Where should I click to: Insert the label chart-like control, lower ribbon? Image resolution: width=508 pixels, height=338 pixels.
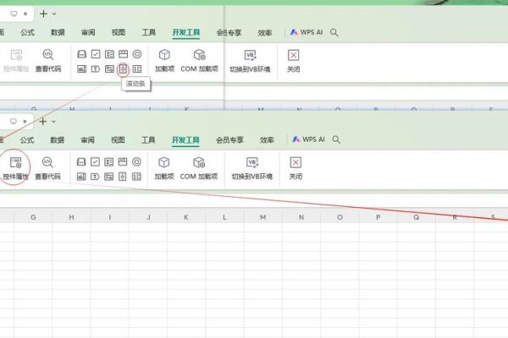[81, 177]
